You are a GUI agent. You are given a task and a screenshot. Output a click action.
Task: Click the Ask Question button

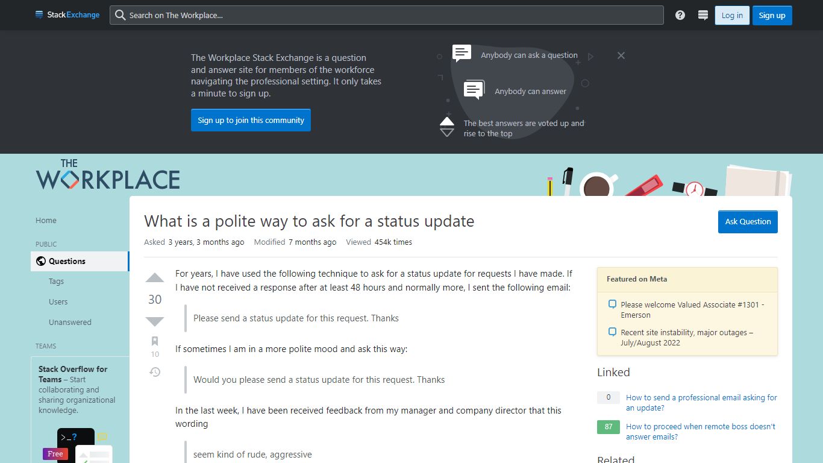coord(748,221)
